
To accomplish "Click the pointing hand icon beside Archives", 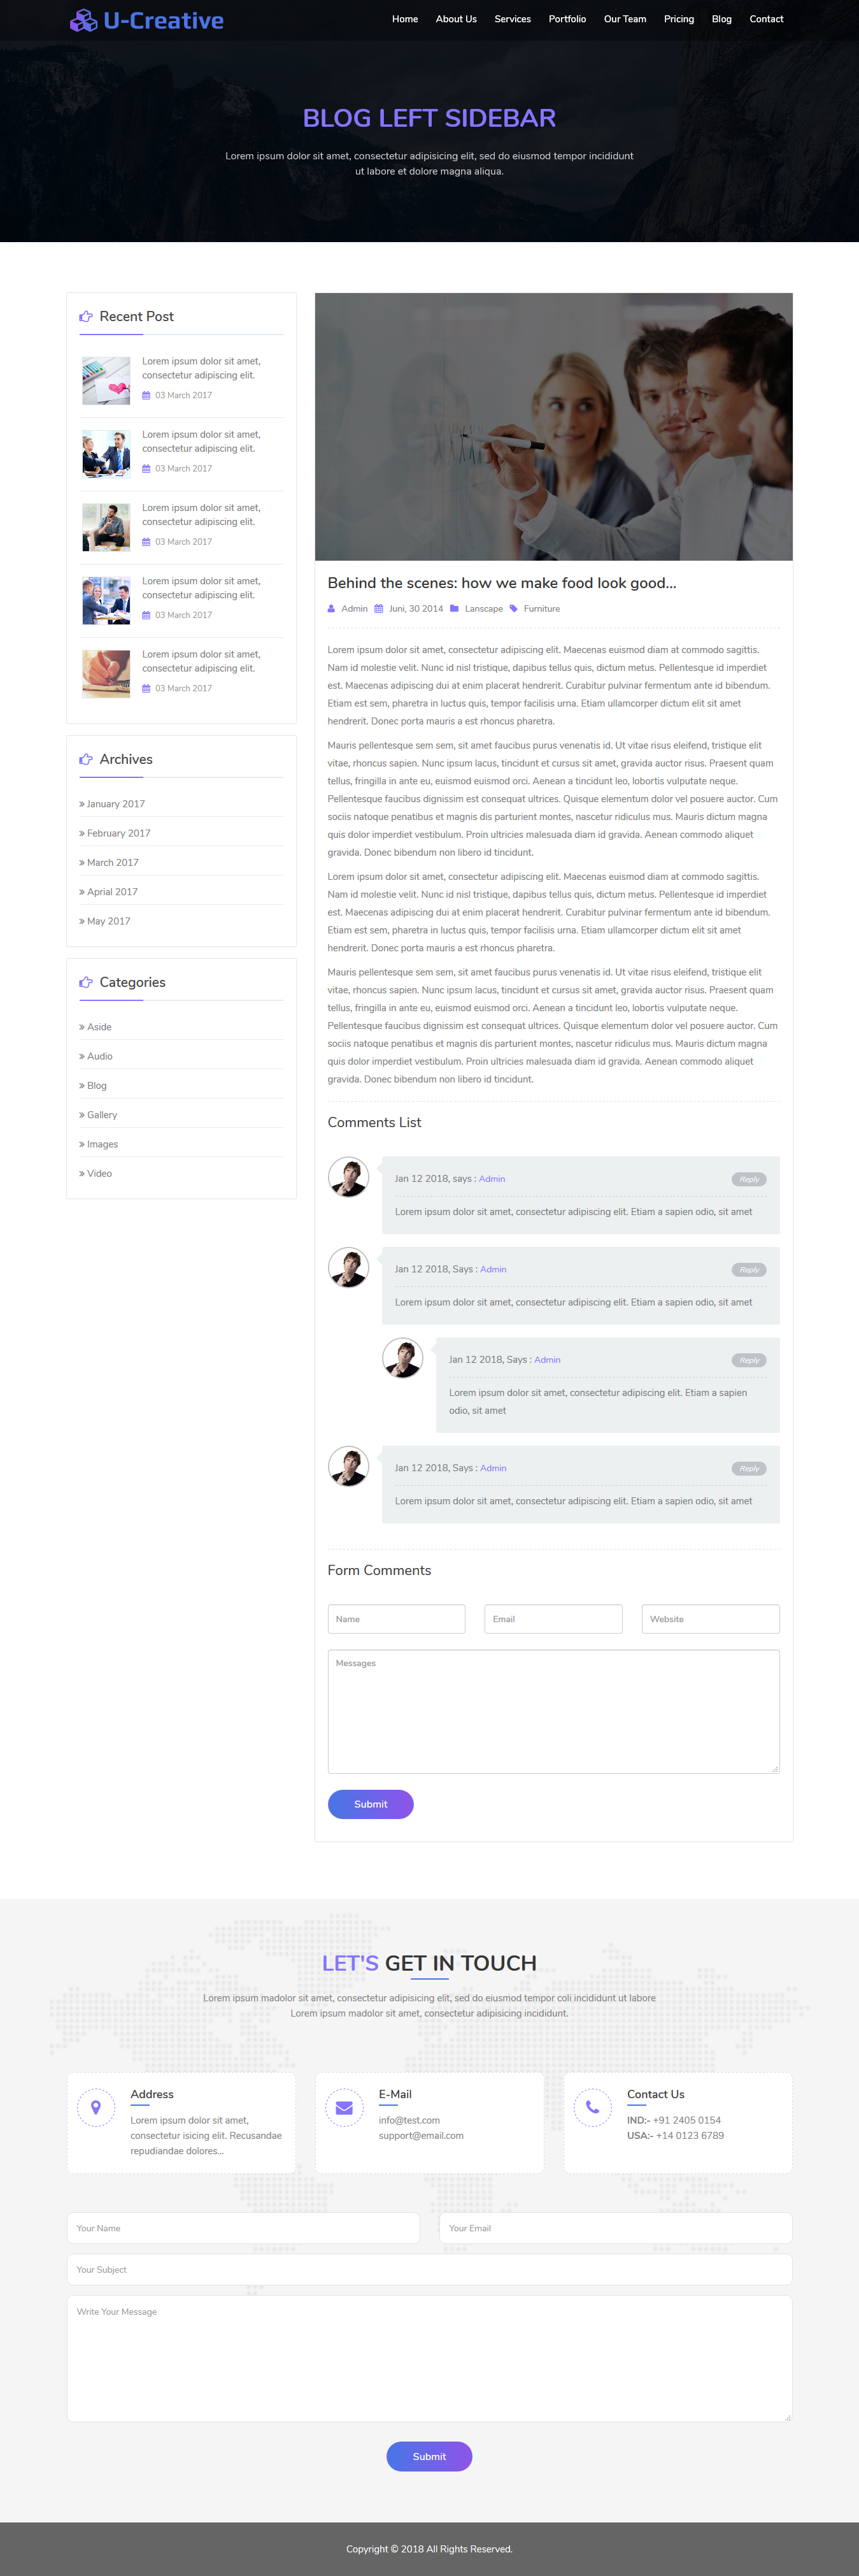I will point(86,760).
